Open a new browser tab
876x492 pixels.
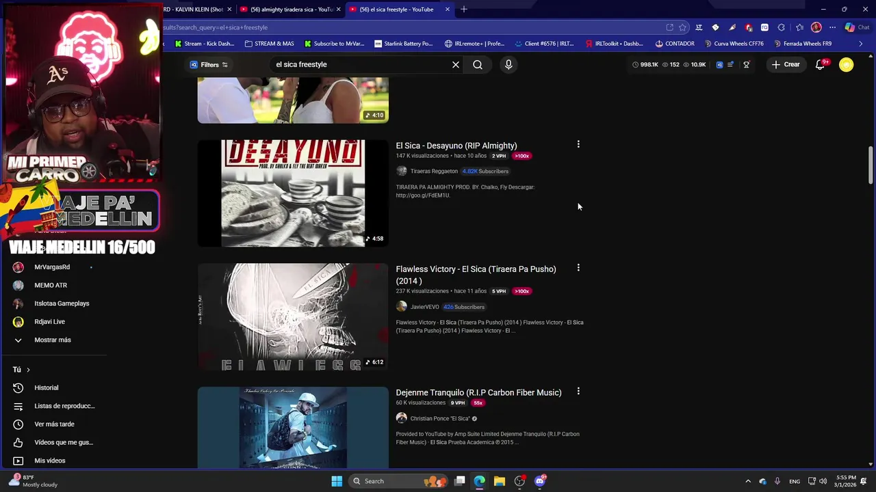tap(464, 10)
